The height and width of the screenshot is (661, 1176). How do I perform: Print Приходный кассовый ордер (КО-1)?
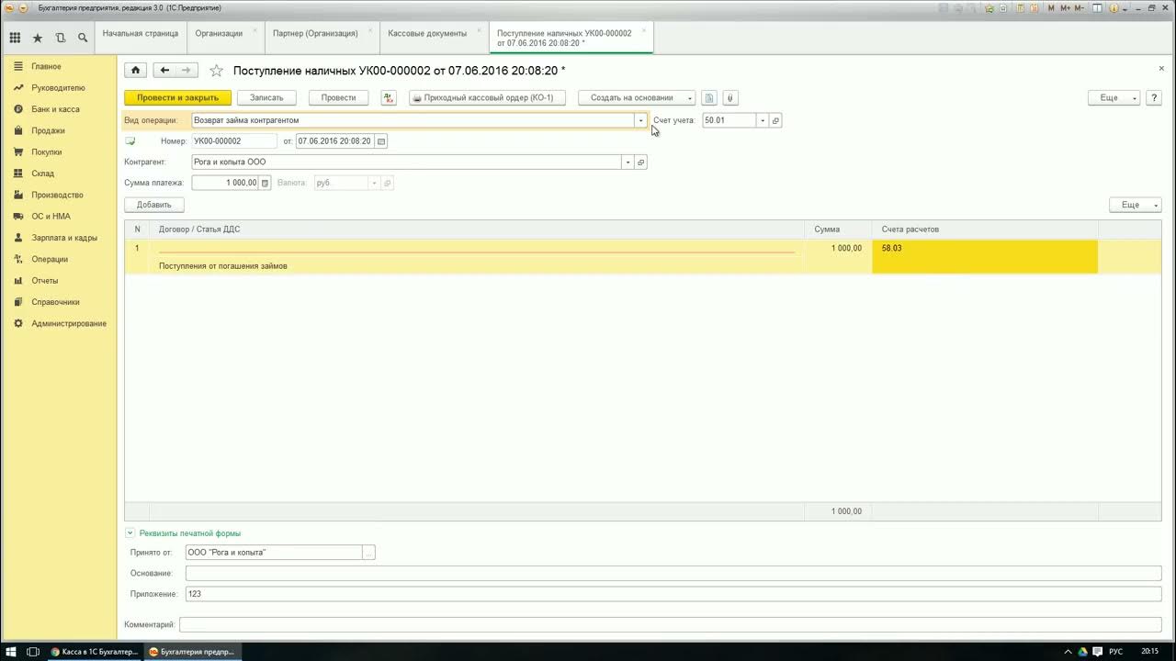point(488,97)
